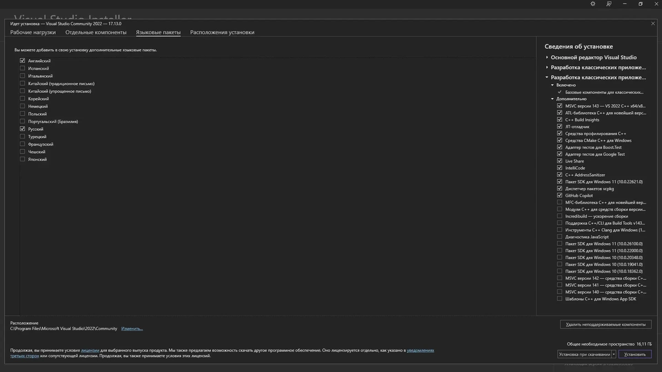This screenshot has width=662, height=372.
Task: Enable the Корейский language pack
Action: pyautogui.click(x=23, y=99)
